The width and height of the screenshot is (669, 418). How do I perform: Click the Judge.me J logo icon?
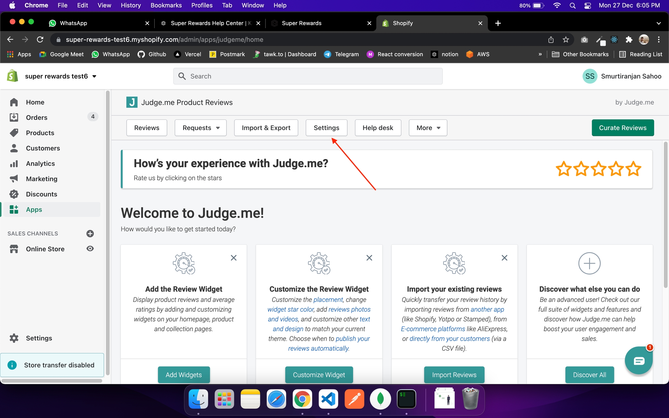point(132,102)
